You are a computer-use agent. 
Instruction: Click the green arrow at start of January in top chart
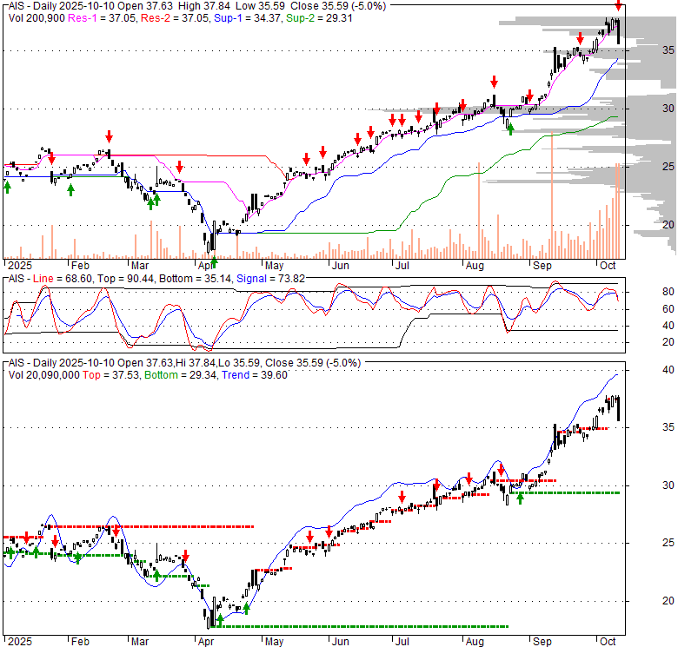pyautogui.click(x=7, y=187)
